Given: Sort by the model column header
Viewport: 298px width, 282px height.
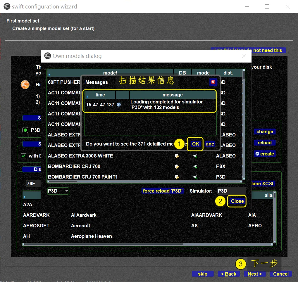Looking at the screenshot, I should [110, 73].
